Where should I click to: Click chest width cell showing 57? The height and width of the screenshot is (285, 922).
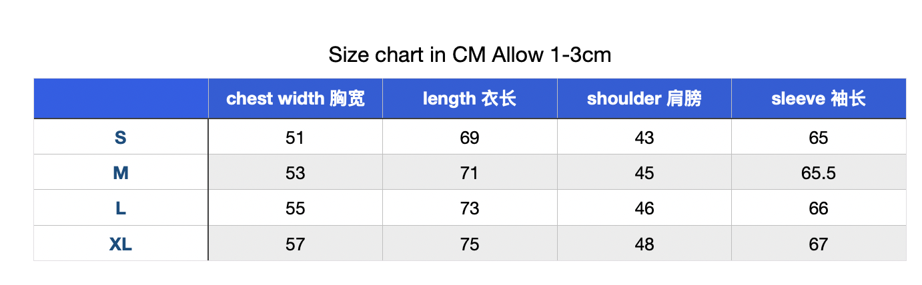pos(296,244)
